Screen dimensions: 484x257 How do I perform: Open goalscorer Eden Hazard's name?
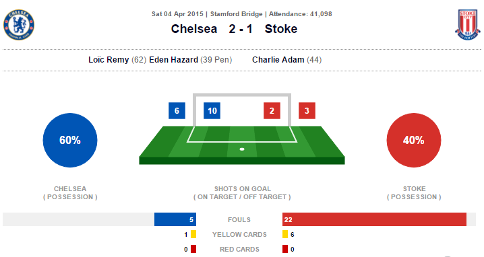[173, 59]
